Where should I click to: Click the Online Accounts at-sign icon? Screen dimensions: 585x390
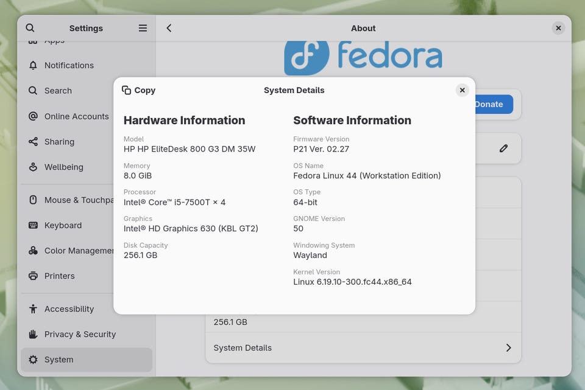tap(33, 116)
